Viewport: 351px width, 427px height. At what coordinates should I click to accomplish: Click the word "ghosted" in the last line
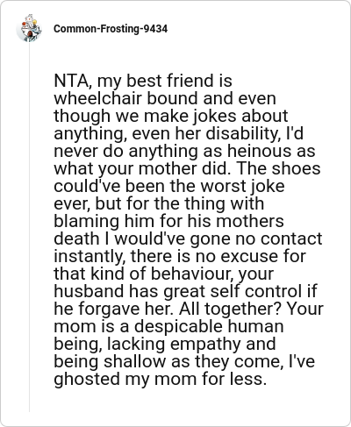[x=87, y=380]
